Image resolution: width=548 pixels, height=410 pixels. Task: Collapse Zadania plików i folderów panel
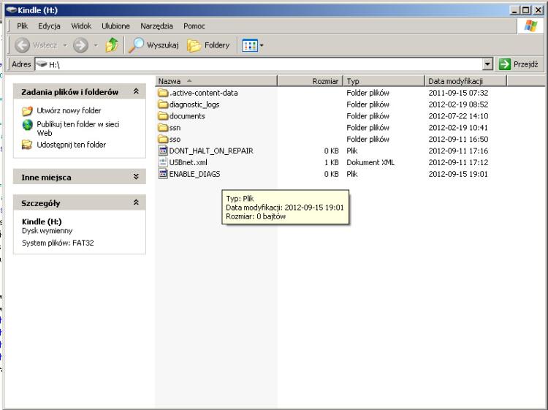tap(136, 91)
